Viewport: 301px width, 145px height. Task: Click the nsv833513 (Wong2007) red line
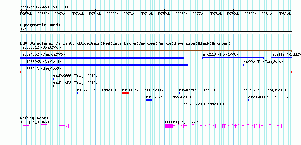point(156,72)
